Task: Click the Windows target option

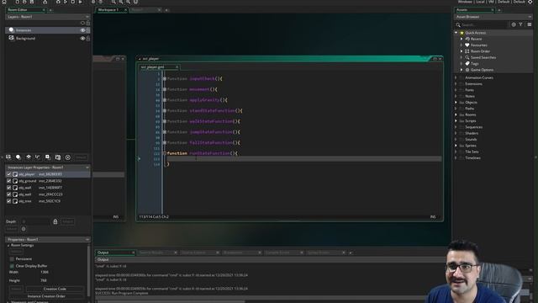Action: [x=465, y=2]
